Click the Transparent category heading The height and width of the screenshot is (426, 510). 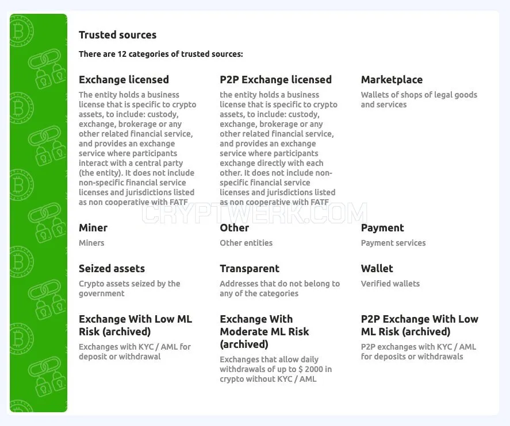pos(250,269)
